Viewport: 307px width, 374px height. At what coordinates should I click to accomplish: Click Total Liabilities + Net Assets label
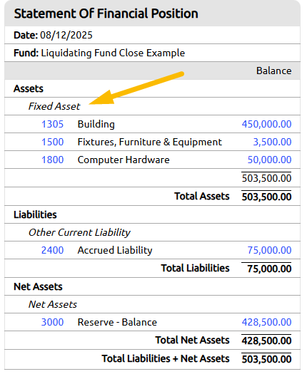(166, 358)
